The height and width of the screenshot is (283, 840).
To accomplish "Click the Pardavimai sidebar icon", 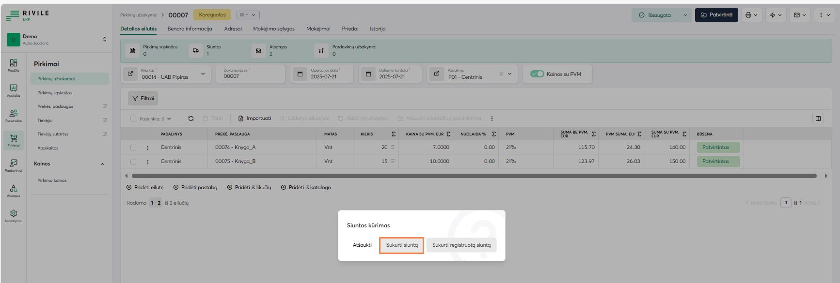I will (x=14, y=164).
